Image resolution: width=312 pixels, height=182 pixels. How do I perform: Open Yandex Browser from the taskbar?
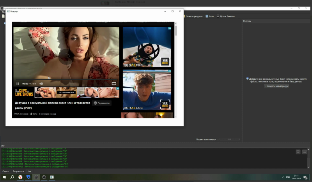(20, 177)
